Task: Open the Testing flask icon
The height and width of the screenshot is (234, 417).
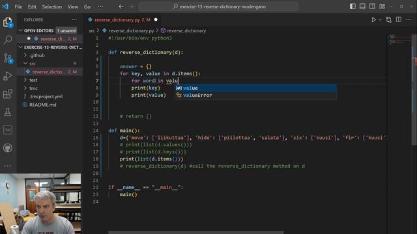Action: [8, 112]
